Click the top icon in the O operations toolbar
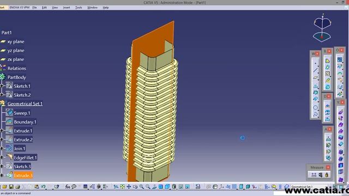The image size is (349, 196). point(340,59)
